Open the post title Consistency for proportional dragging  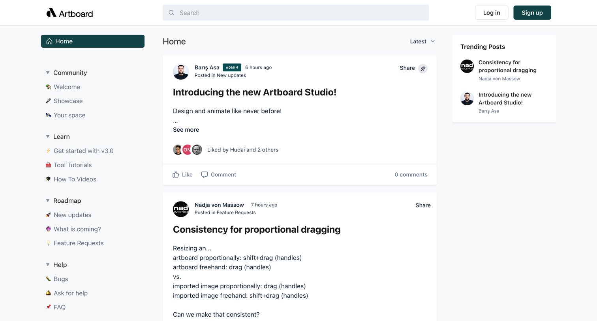tap(257, 230)
